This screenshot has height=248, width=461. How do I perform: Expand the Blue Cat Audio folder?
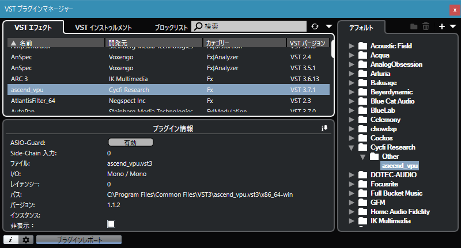pos(352,101)
